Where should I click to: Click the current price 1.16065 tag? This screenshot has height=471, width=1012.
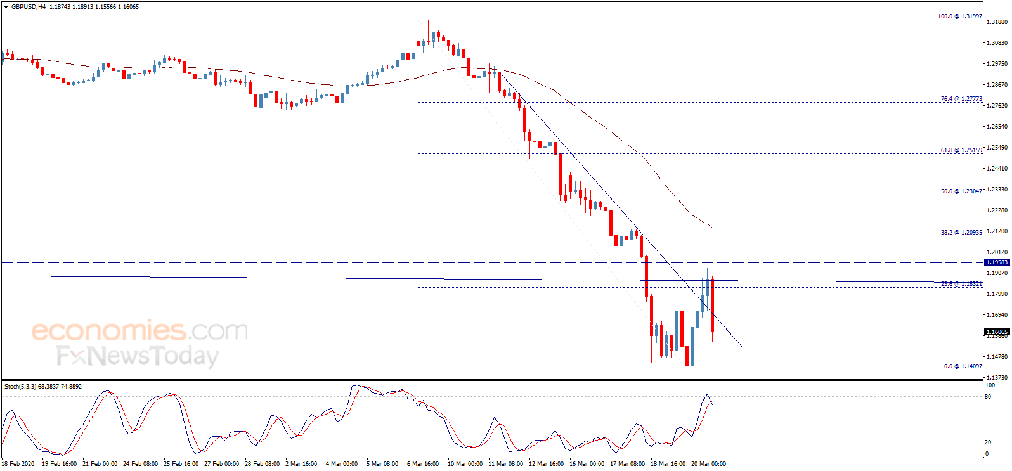point(997,332)
